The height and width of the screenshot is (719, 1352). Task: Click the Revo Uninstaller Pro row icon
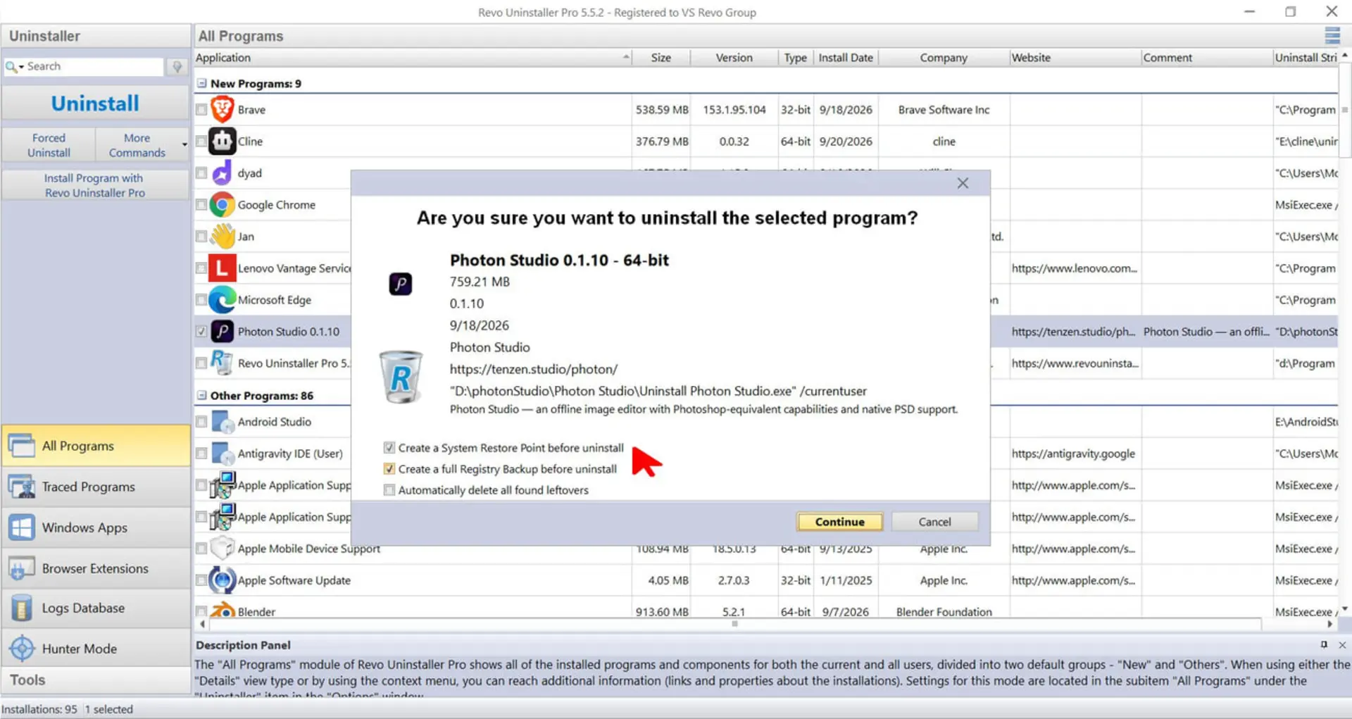[222, 363]
